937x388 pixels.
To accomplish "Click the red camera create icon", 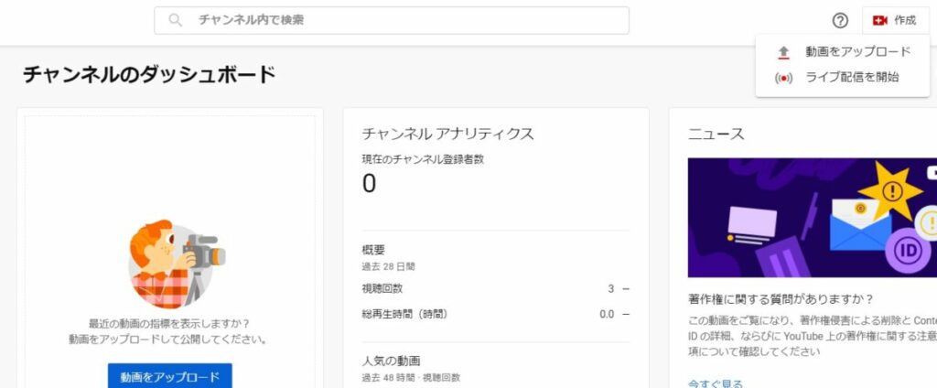I will click(x=880, y=20).
